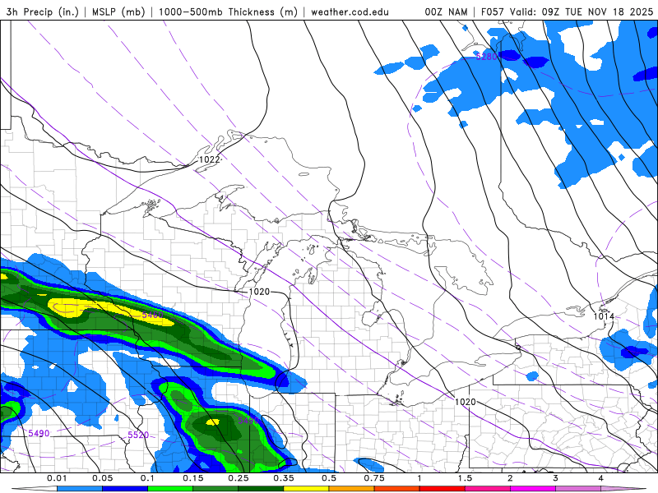
Task: Click the '5280' thickness contour label
Action: [486, 56]
